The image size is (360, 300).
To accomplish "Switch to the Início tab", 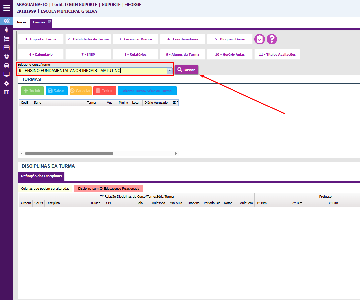I will click(21, 22).
